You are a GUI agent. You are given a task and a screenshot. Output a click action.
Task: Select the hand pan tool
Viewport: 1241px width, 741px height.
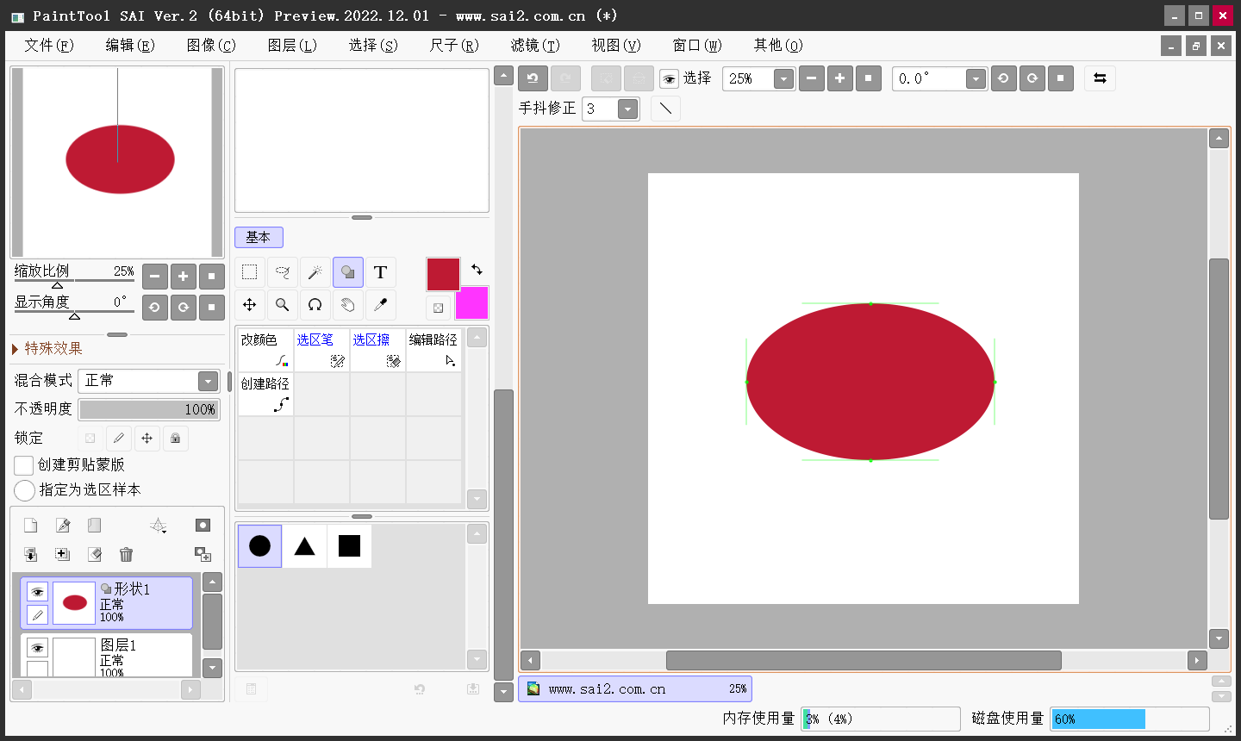click(348, 305)
